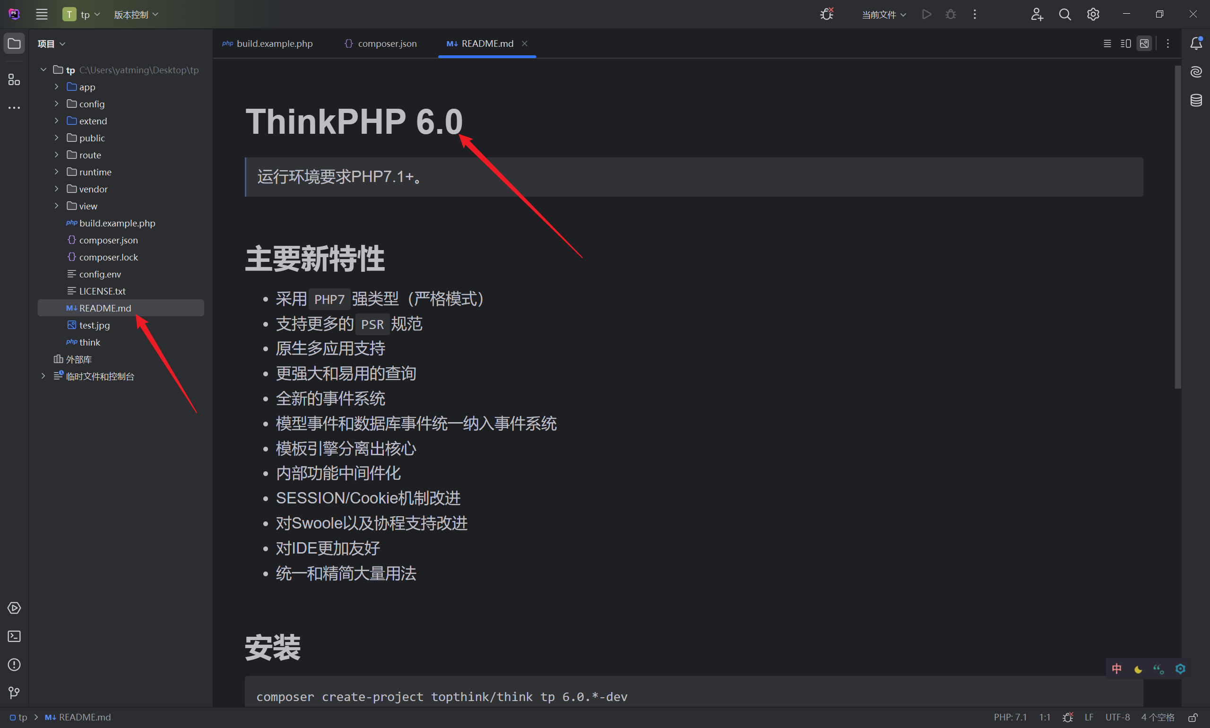Open the Structure tool window icon
The height and width of the screenshot is (728, 1210).
click(x=14, y=79)
